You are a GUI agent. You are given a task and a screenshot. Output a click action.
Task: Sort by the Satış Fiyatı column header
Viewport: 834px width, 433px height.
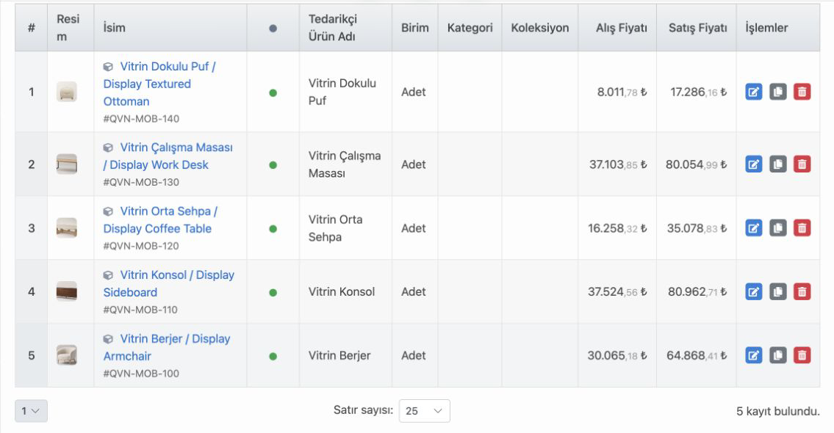[698, 28]
